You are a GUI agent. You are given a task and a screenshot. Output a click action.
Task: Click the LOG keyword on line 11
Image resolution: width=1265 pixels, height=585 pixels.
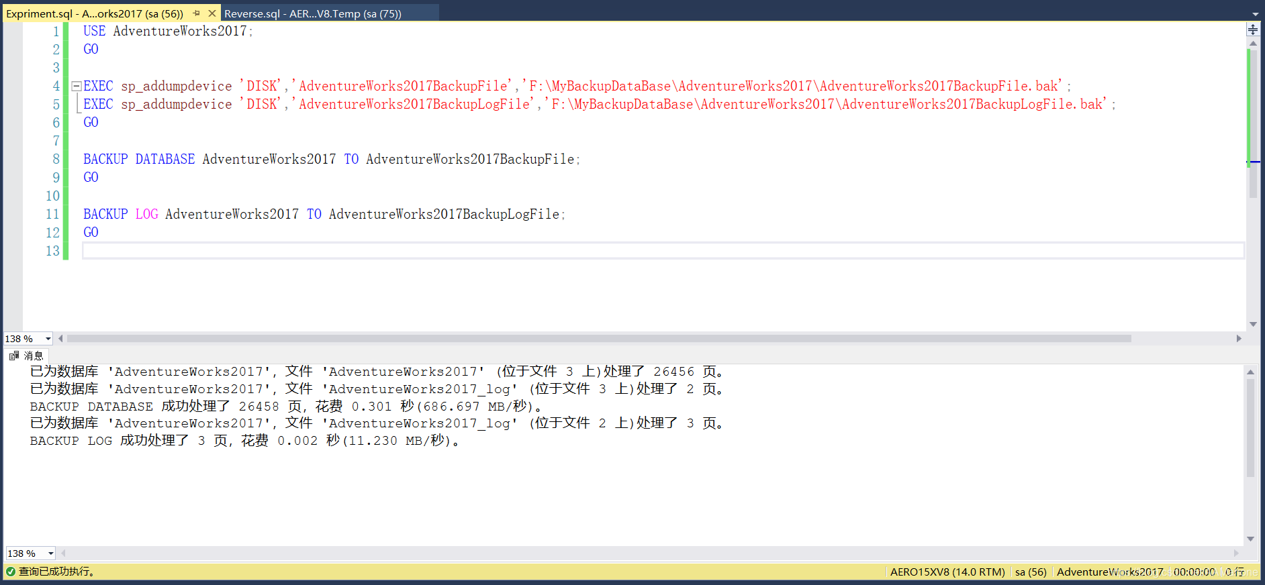point(147,214)
